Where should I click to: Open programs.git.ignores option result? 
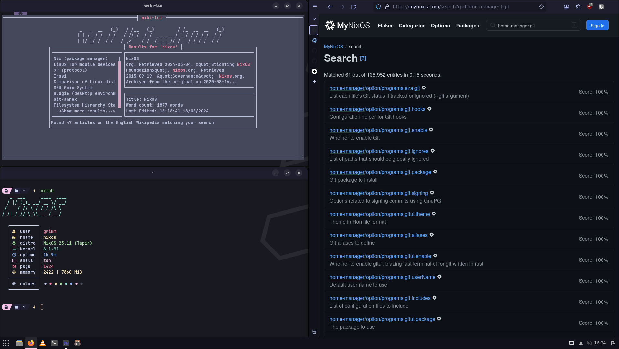pos(379,151)
